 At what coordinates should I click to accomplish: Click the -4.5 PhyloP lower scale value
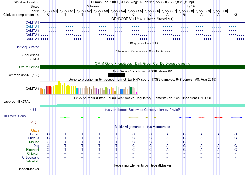pos(34,122)
